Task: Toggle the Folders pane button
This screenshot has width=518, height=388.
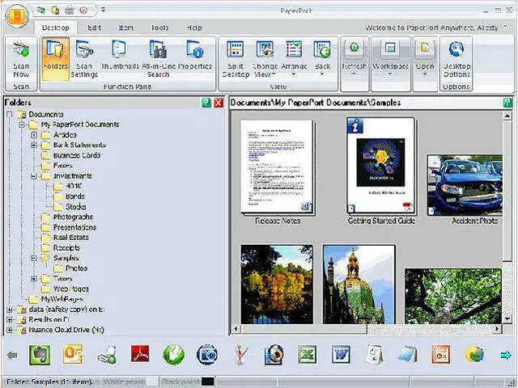Action: 55,57
